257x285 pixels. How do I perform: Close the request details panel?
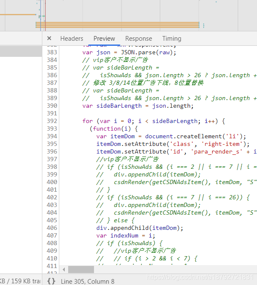(49, 38)
